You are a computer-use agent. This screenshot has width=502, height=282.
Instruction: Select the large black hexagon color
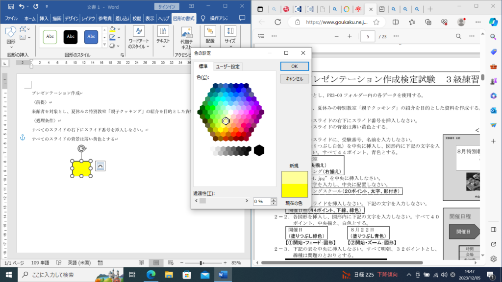coord(259,150)
